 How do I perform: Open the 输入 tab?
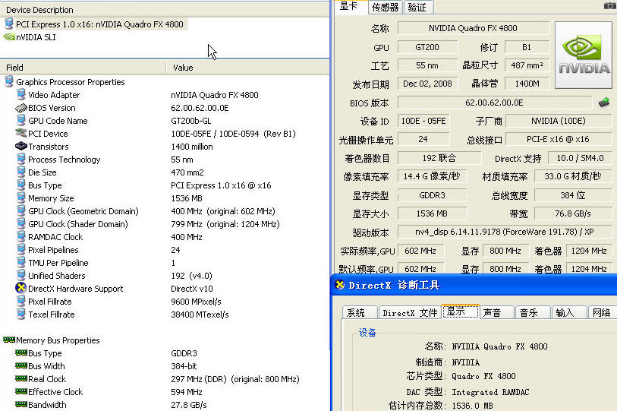[569, 312]
